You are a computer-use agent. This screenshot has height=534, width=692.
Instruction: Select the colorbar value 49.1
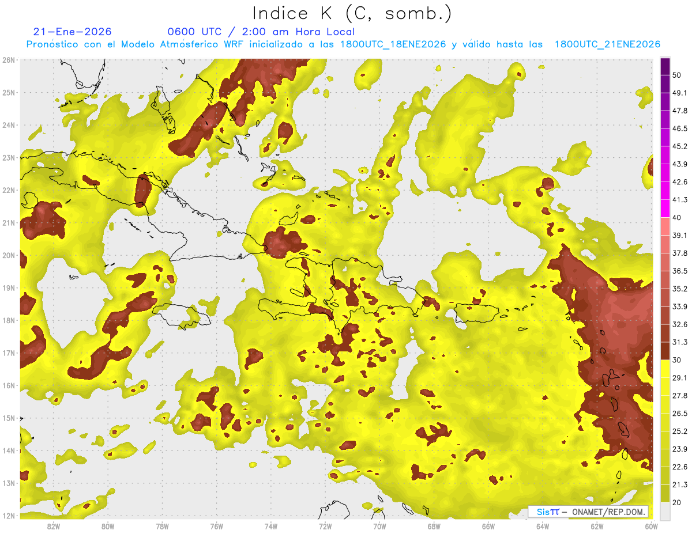(x=680, y=93)
